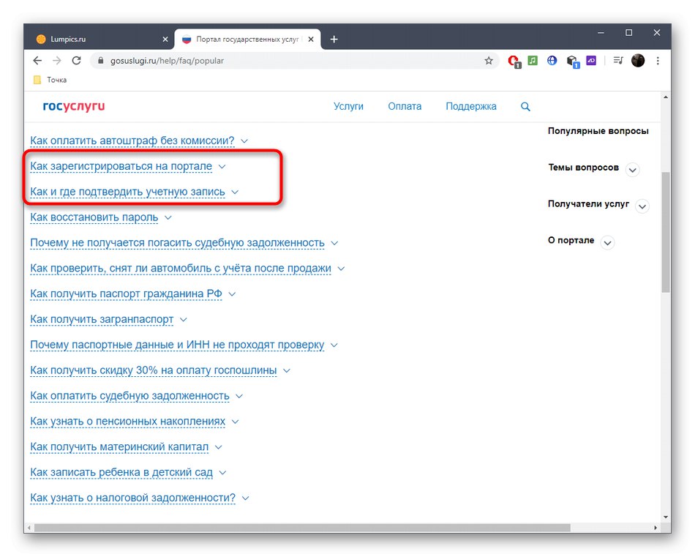
Task: Click the address bar URL field
Action: [293, 61]
